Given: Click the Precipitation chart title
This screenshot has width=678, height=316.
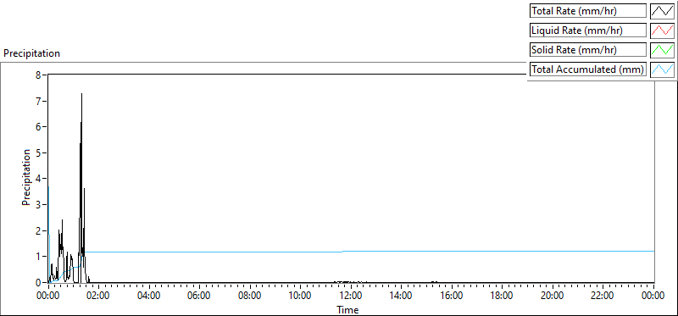Looking at the screenshot, I should click(31, 53).
